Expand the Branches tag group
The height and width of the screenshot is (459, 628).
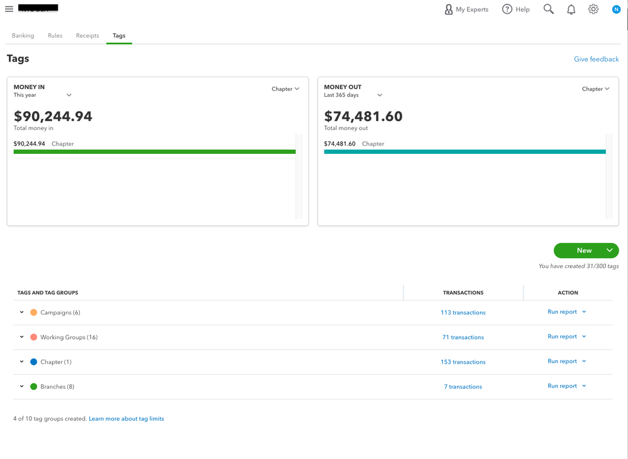[x=22, y=387]
